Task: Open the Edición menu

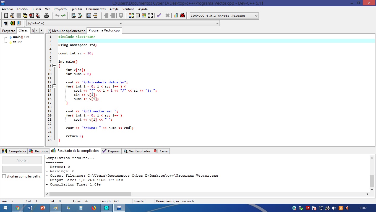Action: (22, 9)
